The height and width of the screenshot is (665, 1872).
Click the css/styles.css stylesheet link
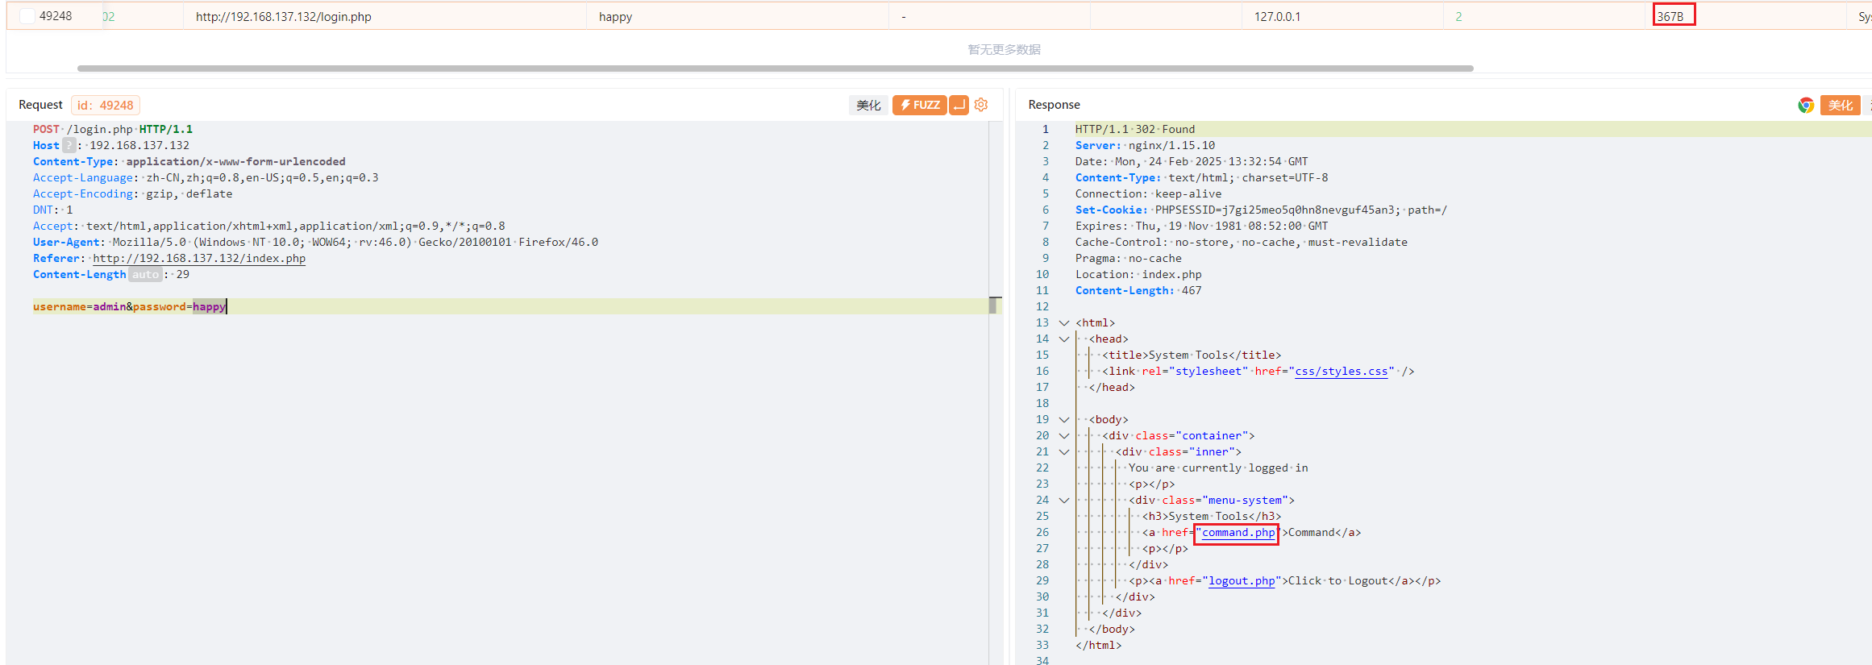1341,371
